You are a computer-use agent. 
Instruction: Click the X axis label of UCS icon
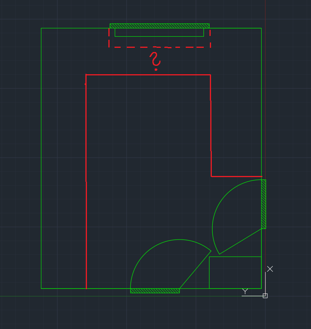coord(270,269)
